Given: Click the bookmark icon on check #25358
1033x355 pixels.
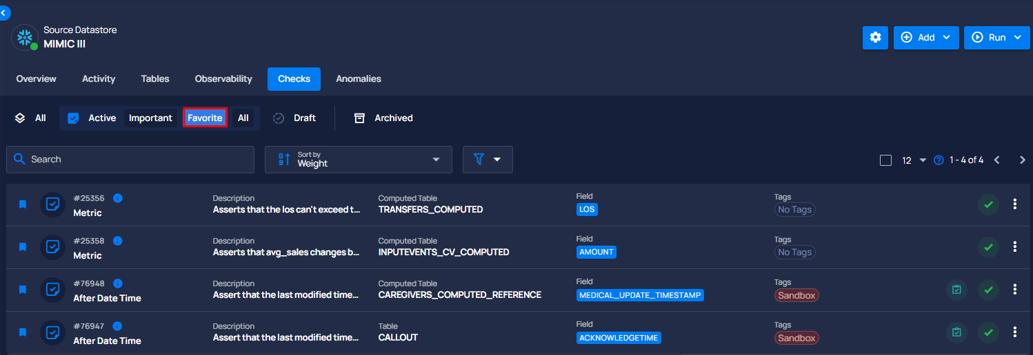Looking at the screenshot, I should (x=22, y=247).
